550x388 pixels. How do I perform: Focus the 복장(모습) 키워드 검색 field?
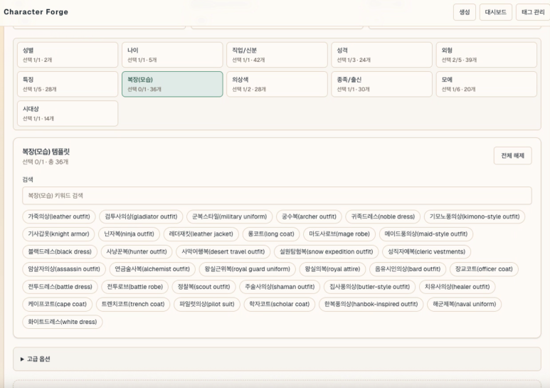tap(277, 196)
